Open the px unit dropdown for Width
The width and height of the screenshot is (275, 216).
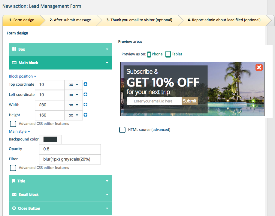pyautogui.click(x=73, y=105)
